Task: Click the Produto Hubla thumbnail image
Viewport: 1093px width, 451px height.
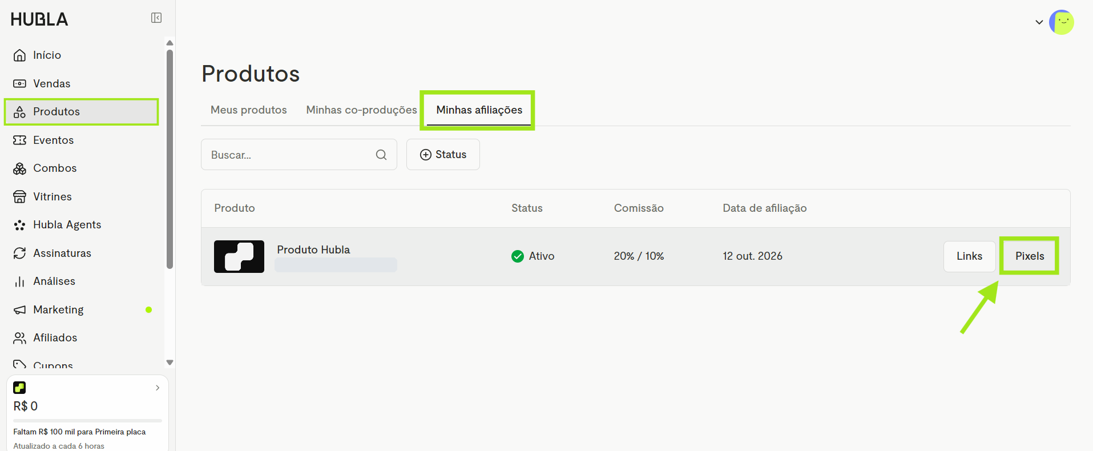Action: coord(239,256)
